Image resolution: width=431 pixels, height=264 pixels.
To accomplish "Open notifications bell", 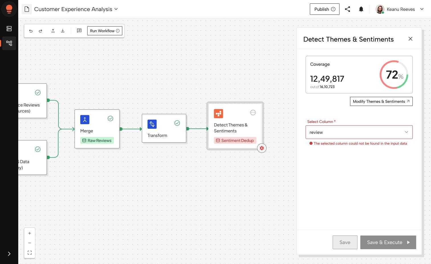I will tap(361, 9).
